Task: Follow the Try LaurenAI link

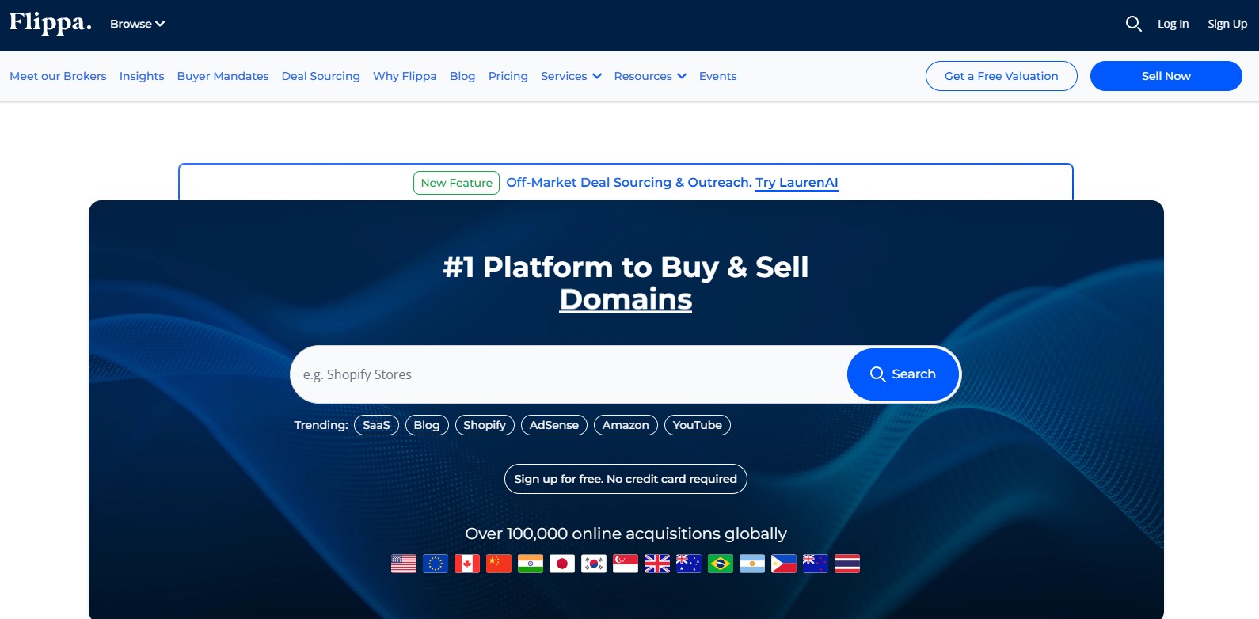Action: (x=797, y=183)
